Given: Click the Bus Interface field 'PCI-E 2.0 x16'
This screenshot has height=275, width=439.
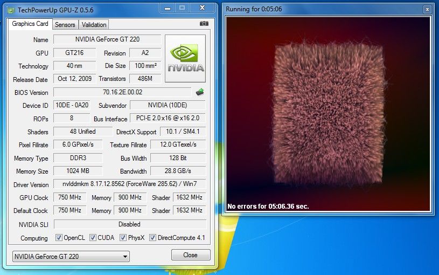Looking at the screenshot, I should point(168,118).
